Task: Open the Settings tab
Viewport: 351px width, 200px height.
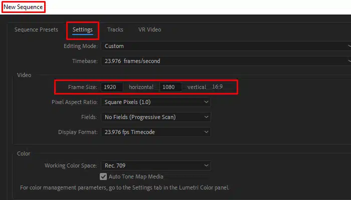Action: [82, 29]
